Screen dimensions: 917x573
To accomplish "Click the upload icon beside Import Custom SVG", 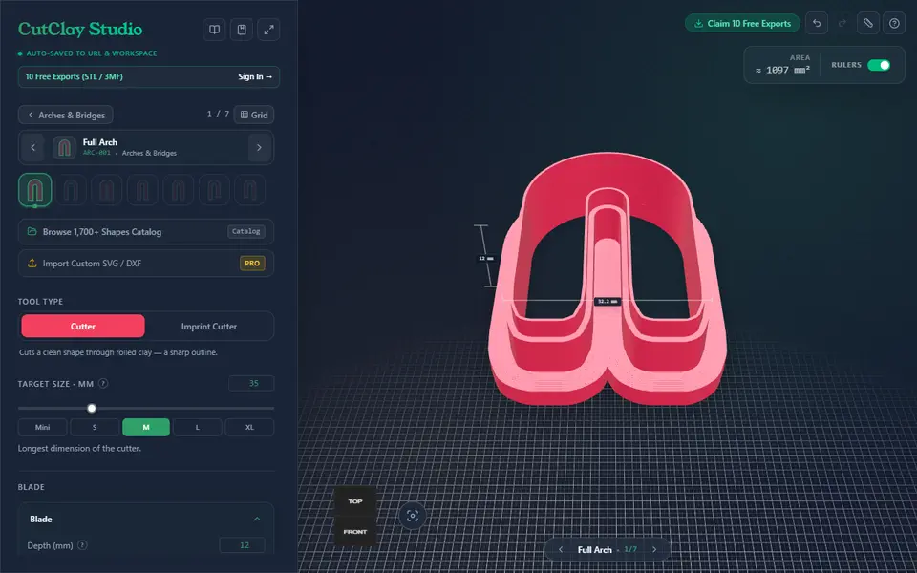I will pos(32,264).
